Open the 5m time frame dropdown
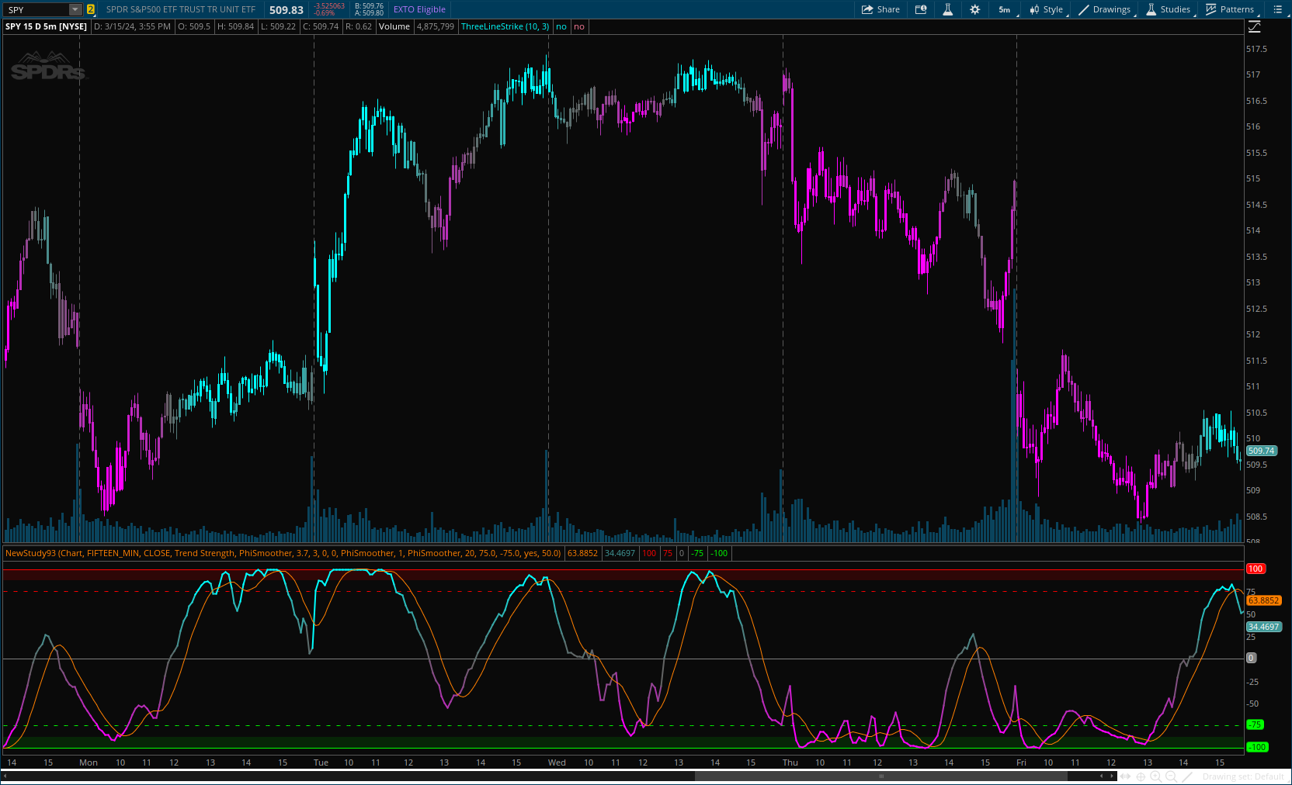This screenshot has height=785, width=1292. tap(1005, 9)
